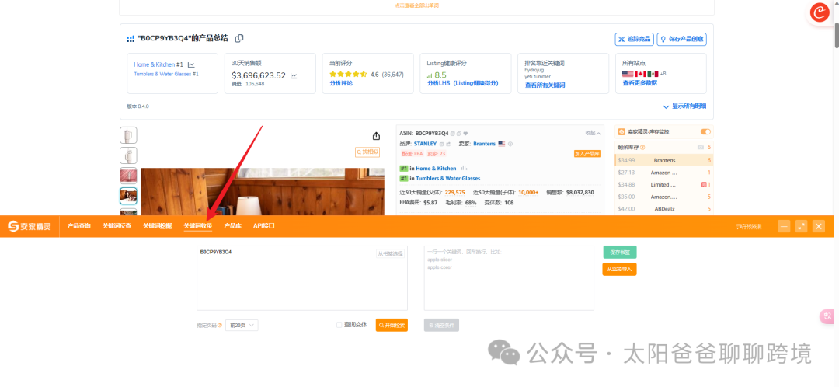This screenshot has height=387, width=839.
Task: Open the Tumblers & Water Glasses link in summary card
Action: (162, 74)
